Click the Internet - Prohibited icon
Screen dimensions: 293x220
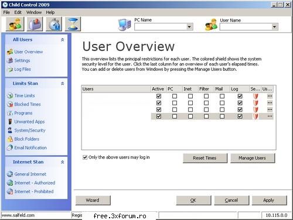10,191
